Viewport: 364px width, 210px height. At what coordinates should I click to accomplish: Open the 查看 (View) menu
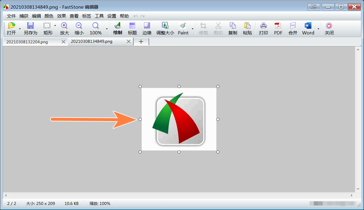(74, 16)
